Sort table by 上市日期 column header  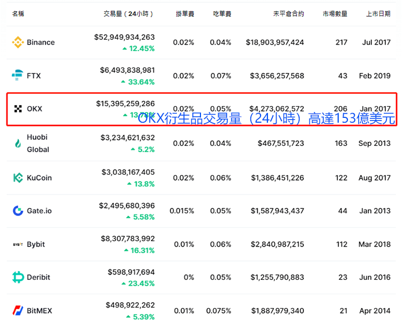point(378,13)
